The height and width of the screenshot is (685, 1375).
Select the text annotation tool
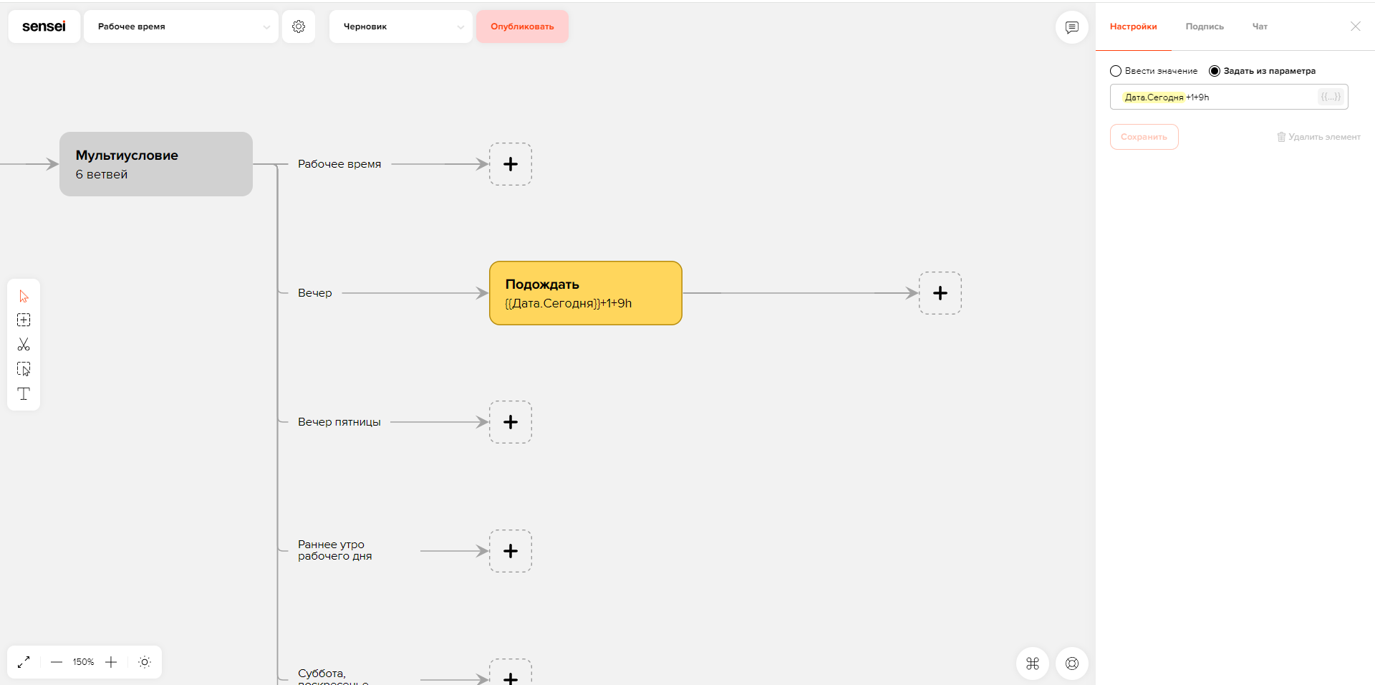click(24, 393)
